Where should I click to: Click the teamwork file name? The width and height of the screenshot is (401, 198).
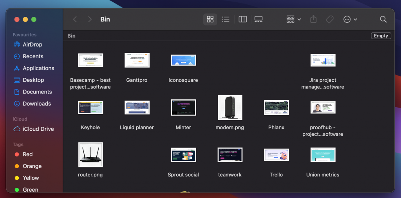tap(229, 175)
